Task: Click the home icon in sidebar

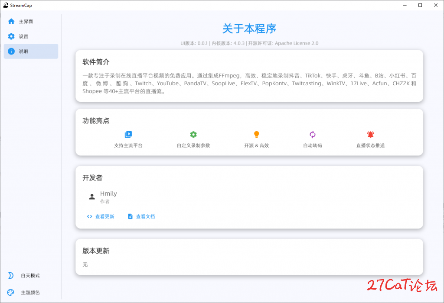Action: pyautogui.click(x=11, y=21)
